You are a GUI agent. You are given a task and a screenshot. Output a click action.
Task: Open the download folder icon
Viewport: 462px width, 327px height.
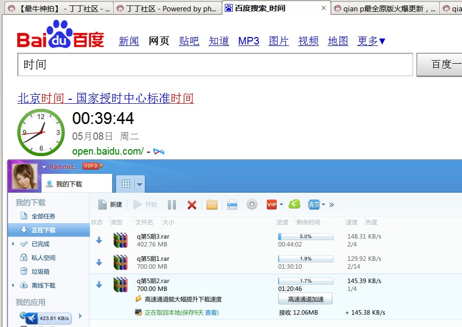point(212,204)
